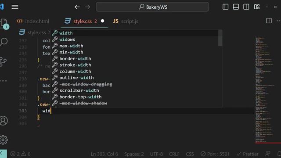Choose the min-width suggestion

pyautogui.click(x=135, y=52)
